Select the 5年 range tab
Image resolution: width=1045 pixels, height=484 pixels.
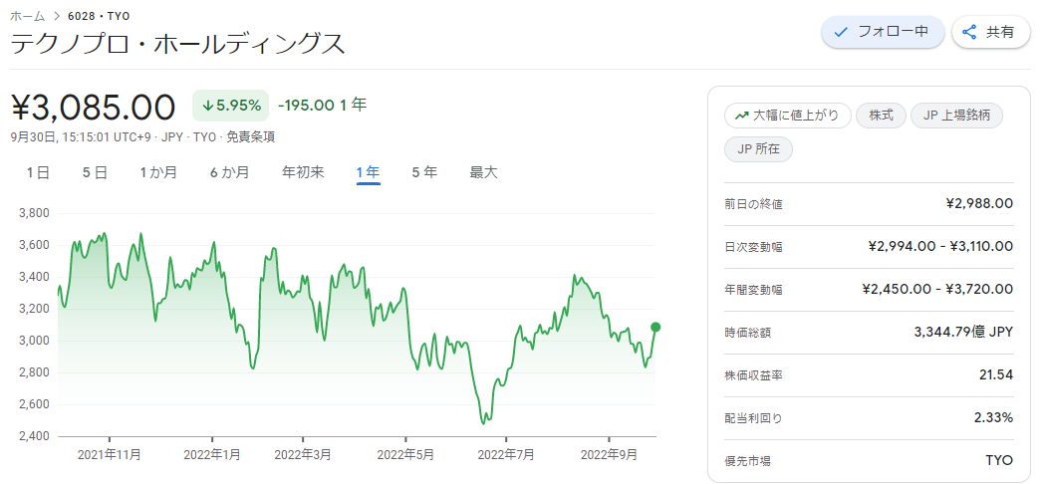424,172
